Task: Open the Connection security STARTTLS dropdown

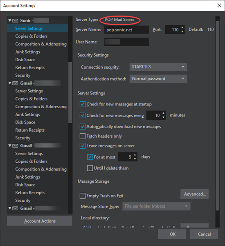Action: [x=158, y=67]
